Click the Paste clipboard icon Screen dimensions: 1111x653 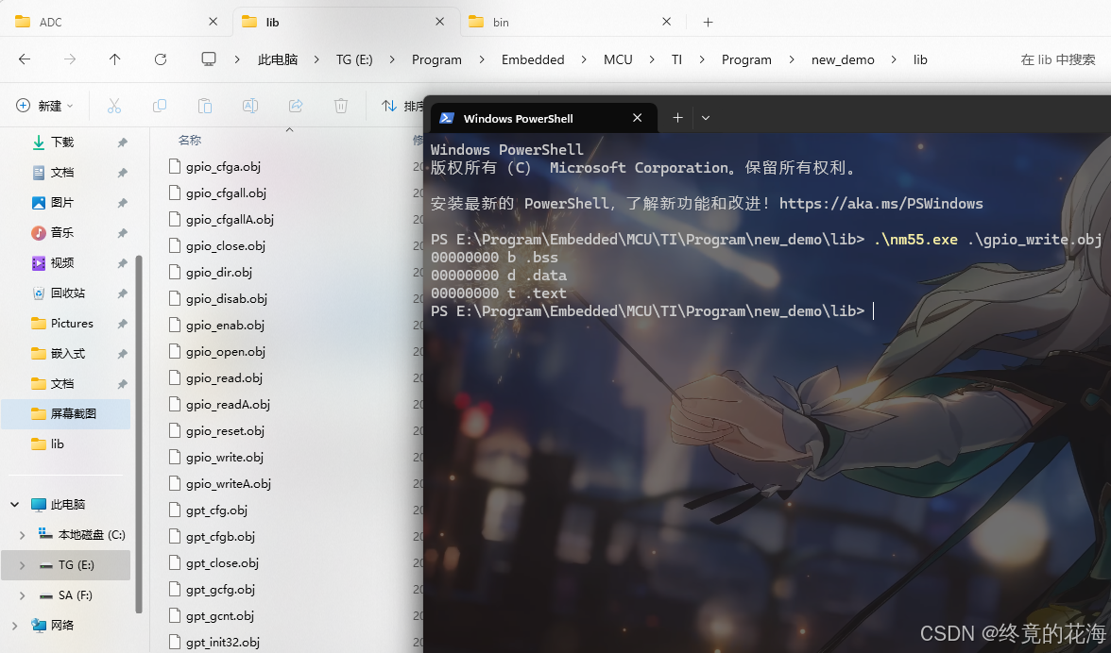coord(205,106)
